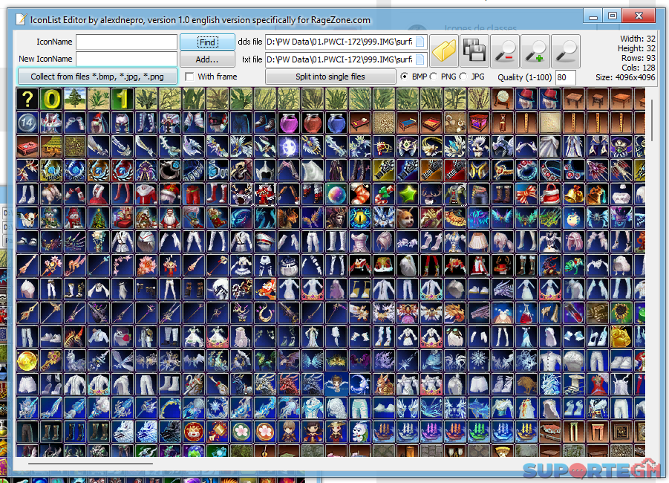Select the red Santa gift bag icon

[x=550, y=194]
